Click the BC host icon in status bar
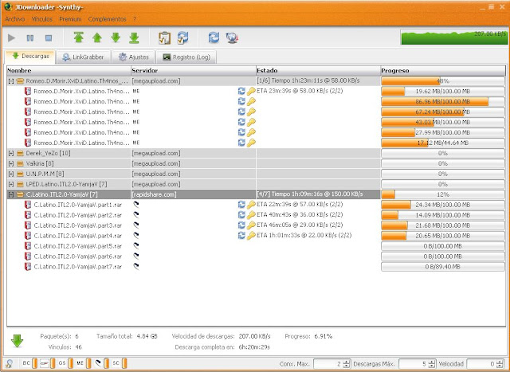 [26, 363]
